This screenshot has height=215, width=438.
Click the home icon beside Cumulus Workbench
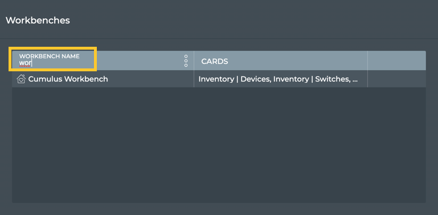(21, 79)
